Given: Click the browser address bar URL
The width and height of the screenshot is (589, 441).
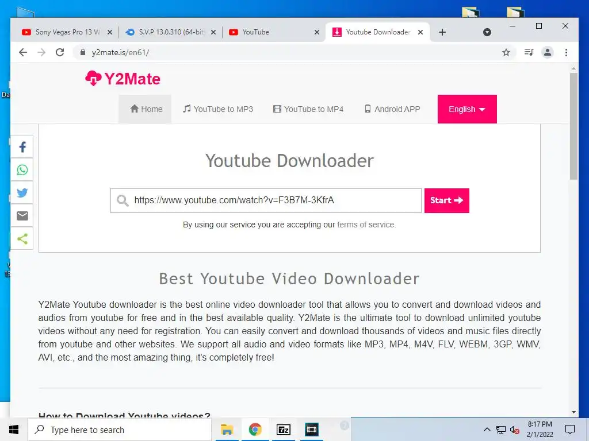Looking at the screenshot, I should (x=120, y=52).
